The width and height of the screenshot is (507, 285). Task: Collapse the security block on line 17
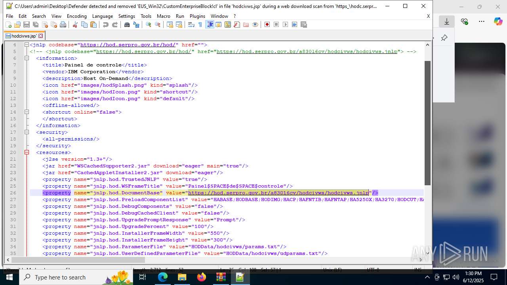pos(27,132)
